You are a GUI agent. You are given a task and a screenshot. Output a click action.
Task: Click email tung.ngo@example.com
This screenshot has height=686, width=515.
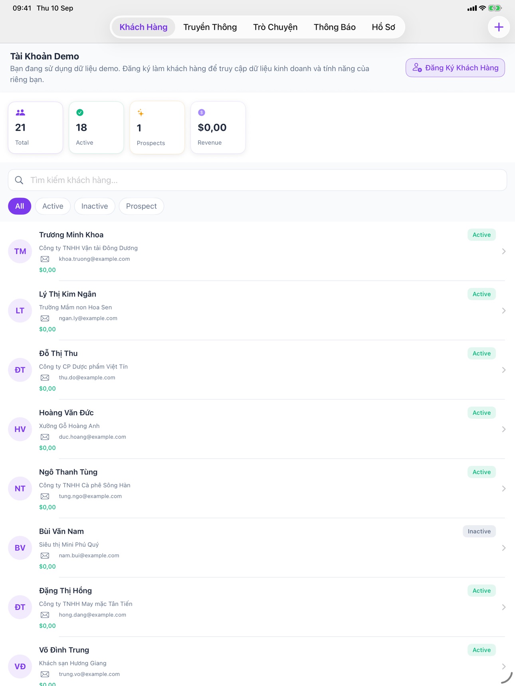point(90,496)
